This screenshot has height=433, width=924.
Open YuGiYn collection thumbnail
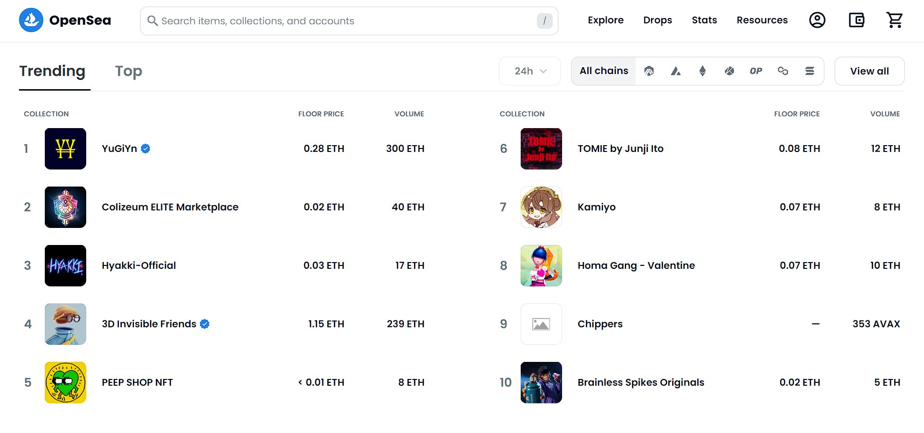(65, 149)
